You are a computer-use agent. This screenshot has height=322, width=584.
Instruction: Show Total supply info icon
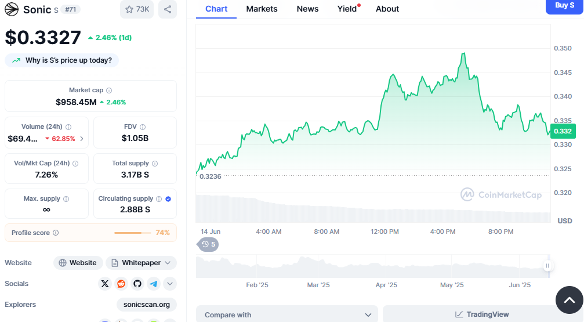point(155,163)
